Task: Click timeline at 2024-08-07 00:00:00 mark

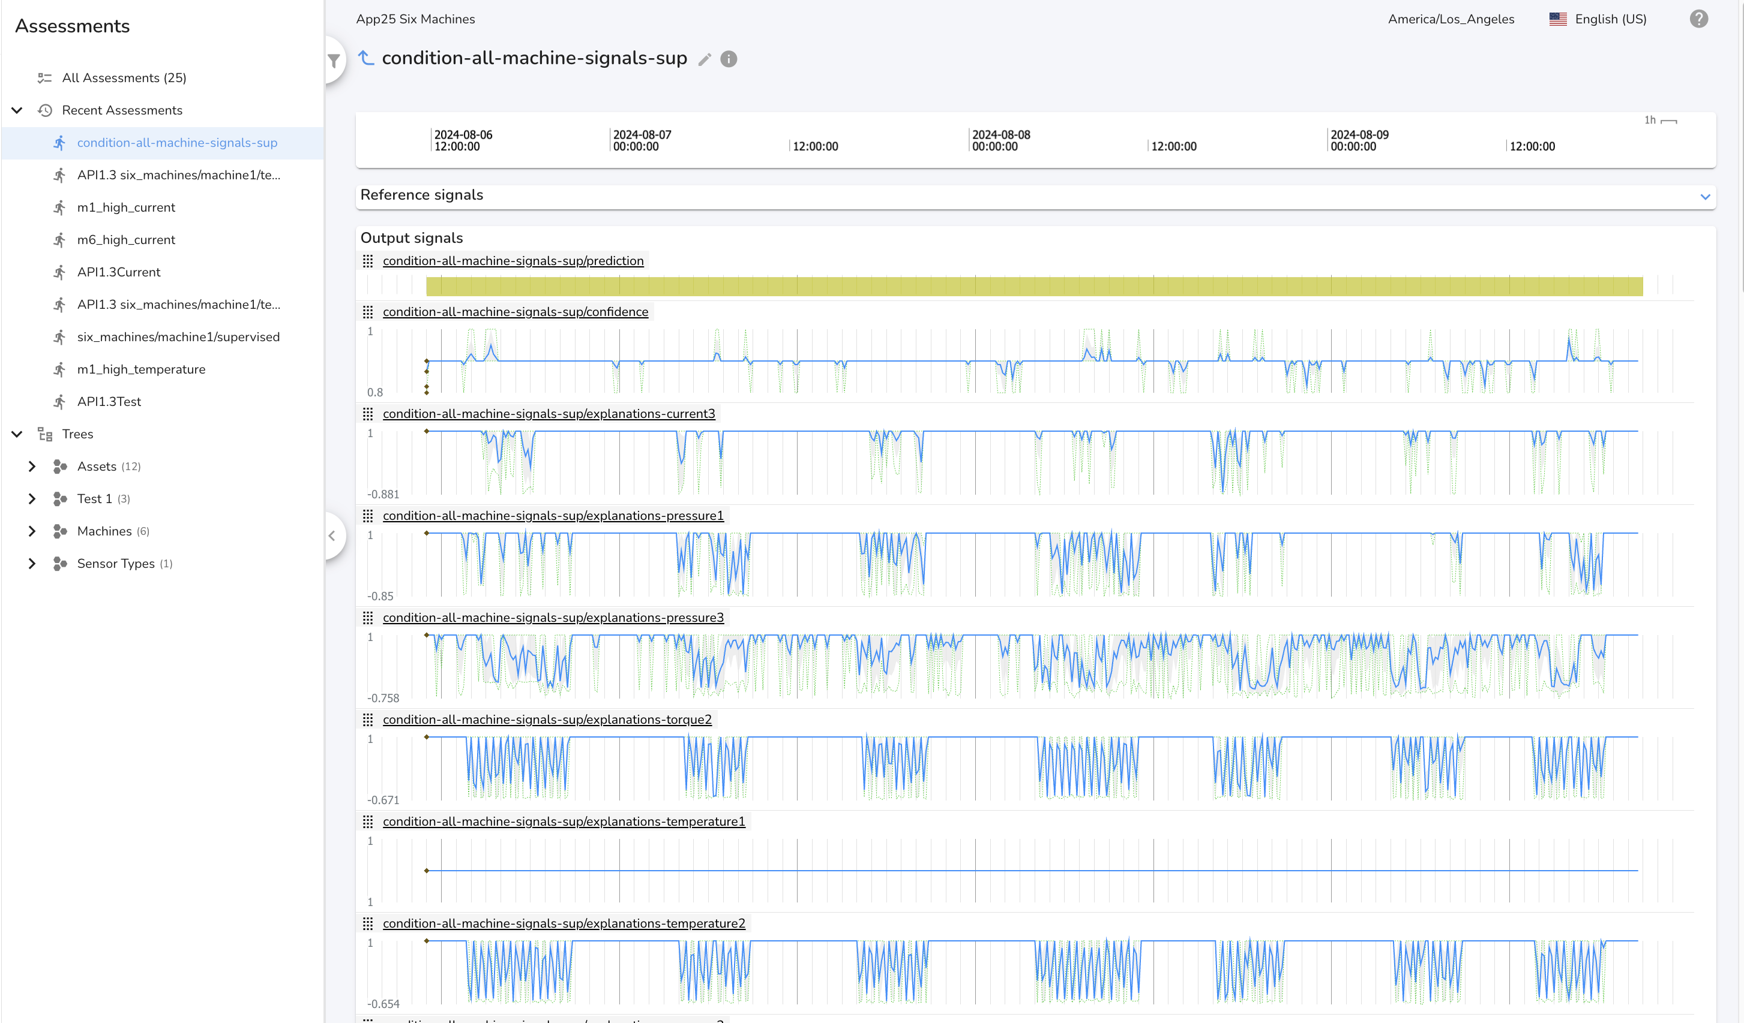Action: point(642,140)
